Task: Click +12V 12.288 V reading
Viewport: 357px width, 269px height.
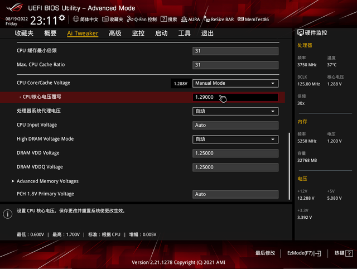Action: 306,198
